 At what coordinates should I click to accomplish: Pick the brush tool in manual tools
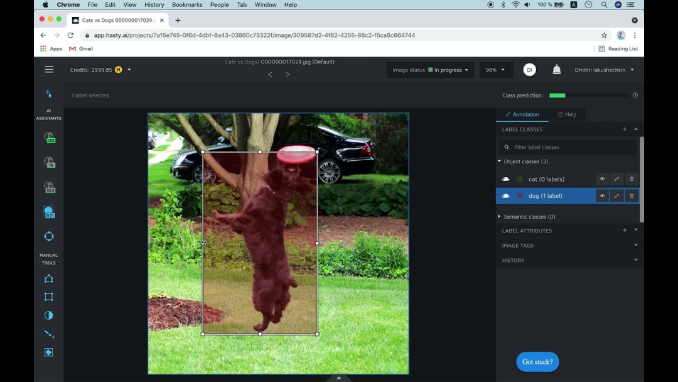click(48, 334)
